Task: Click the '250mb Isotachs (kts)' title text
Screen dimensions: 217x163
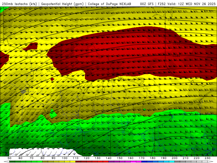Action: [x=19, y=4]
